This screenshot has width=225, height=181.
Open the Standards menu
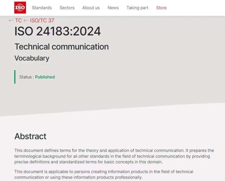coord(42,8)
